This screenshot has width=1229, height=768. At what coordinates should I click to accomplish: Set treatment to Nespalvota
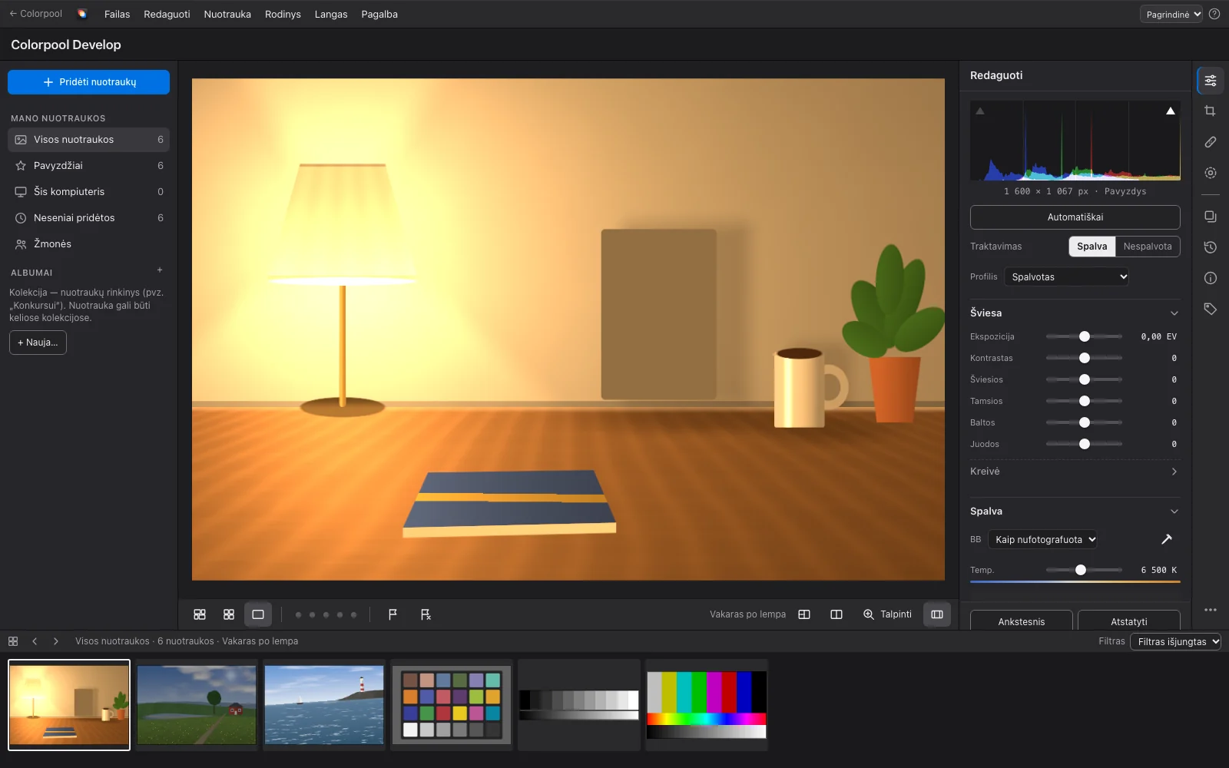(1148, 247)
